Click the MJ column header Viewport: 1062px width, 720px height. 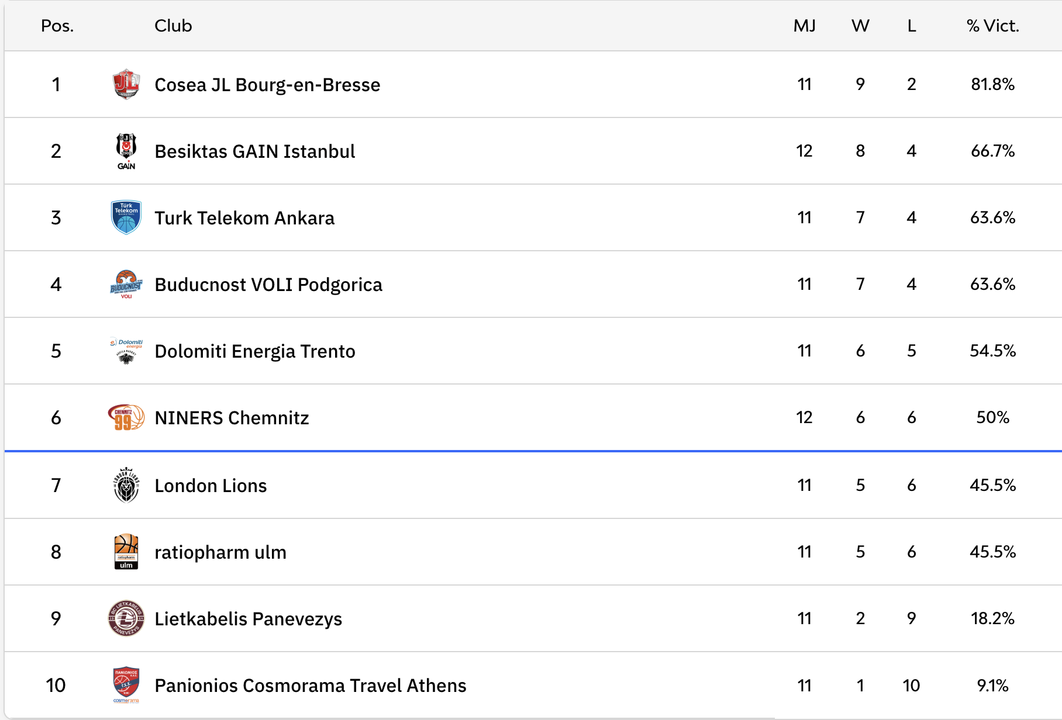(x=804, y=26)
